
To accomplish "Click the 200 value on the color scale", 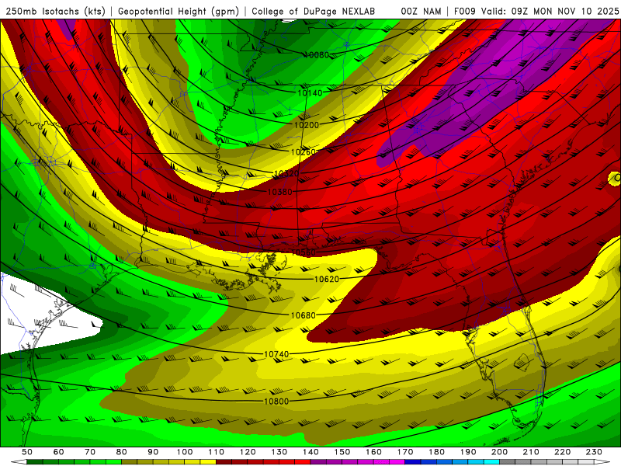I will (500, 452).
